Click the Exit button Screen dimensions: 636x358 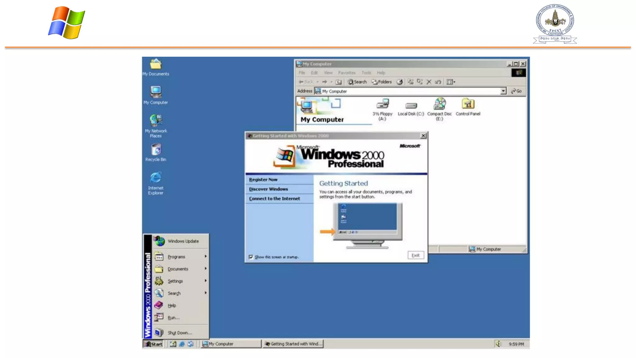pos(416,255)
